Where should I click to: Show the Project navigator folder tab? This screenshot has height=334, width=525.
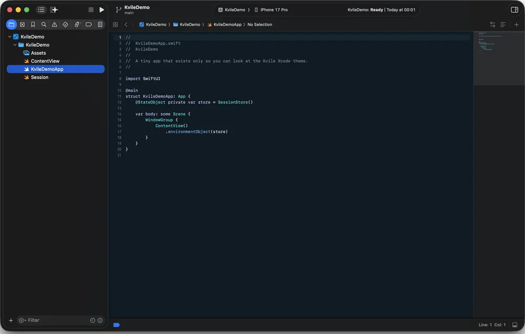(x=12, y=25)
